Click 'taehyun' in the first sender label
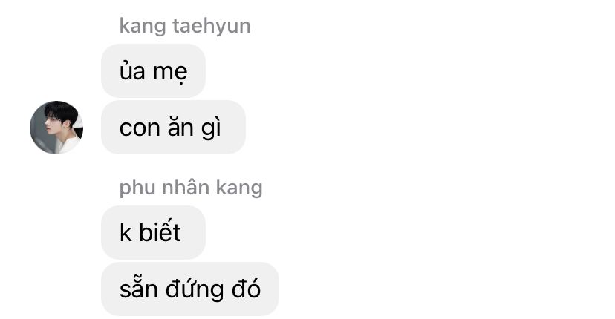 point(212,26)
